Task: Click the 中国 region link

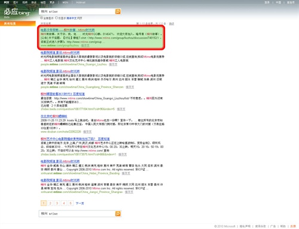Action: click(x=279, y=2)
